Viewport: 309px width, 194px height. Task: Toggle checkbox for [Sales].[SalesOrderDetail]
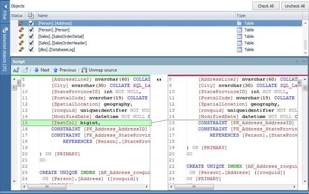click(31, 36)
